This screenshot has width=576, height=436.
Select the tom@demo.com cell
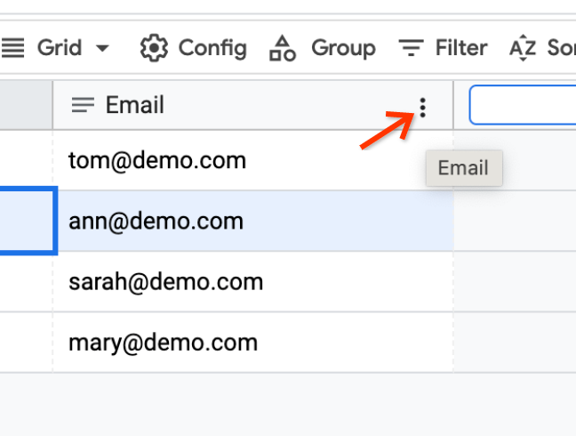click(x=156, y=161)
